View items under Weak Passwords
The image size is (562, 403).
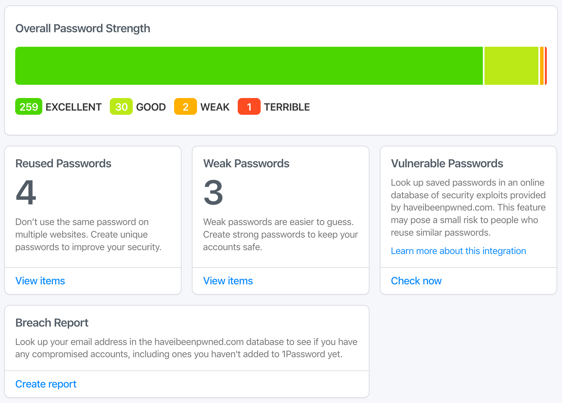coord(228,281)
